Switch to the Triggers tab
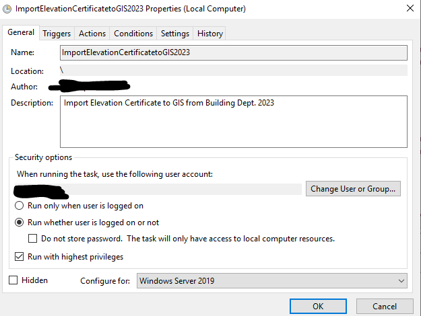The image size is (421, 316). click(57, 34)
